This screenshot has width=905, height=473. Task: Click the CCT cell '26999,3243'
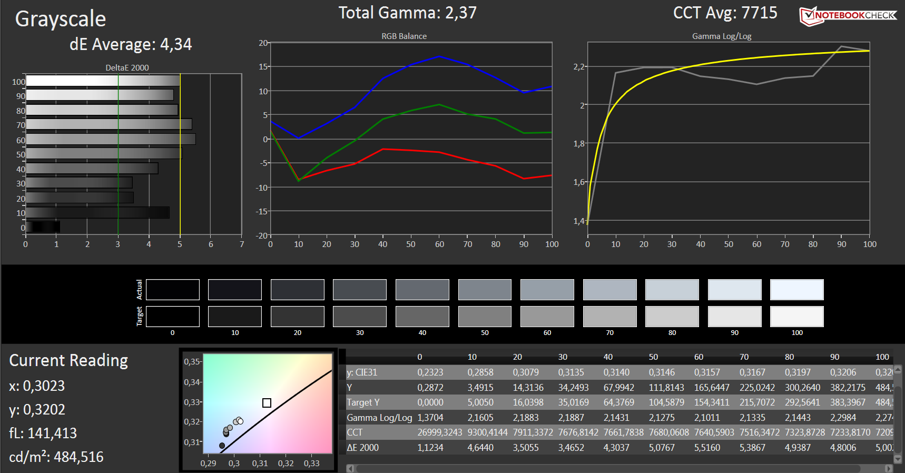(440, 432)
